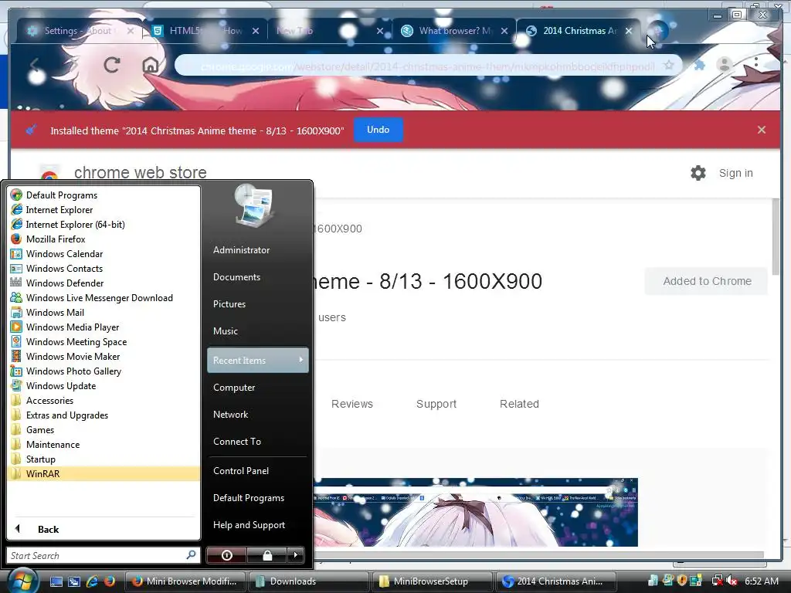The width and height of the screenshot is (791, 593).
Task: Bookmark this page with the star icon
Action: pyautogui.click(x=668, y=65)
